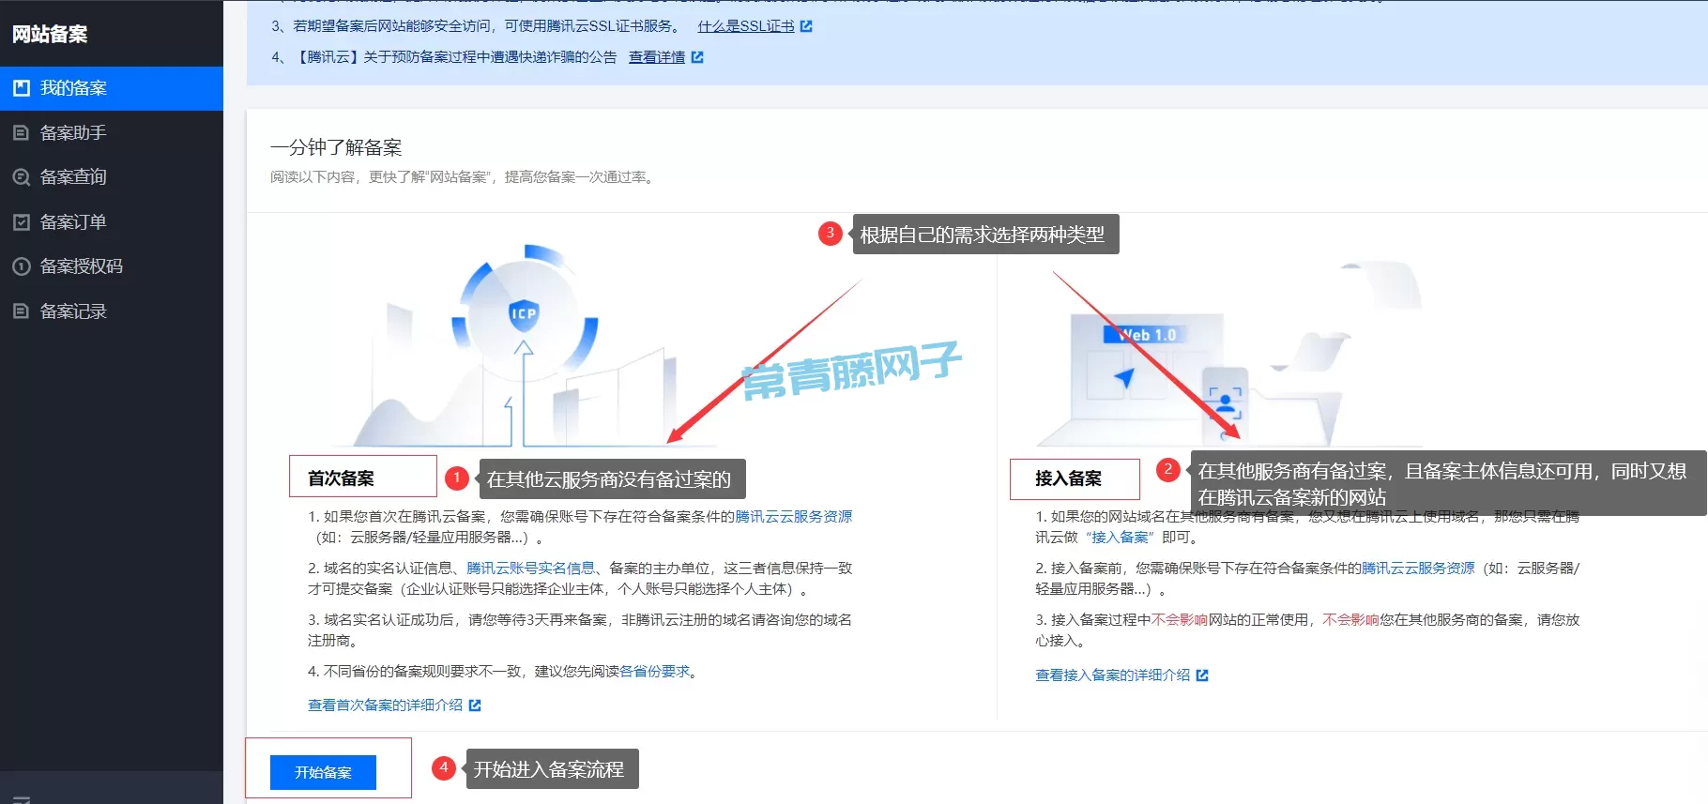
Task: Select the 接入备案 heading
Action: pos(1068,478)
